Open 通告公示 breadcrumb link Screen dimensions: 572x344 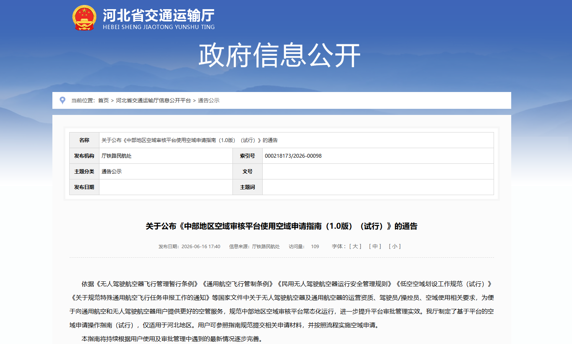208,100
